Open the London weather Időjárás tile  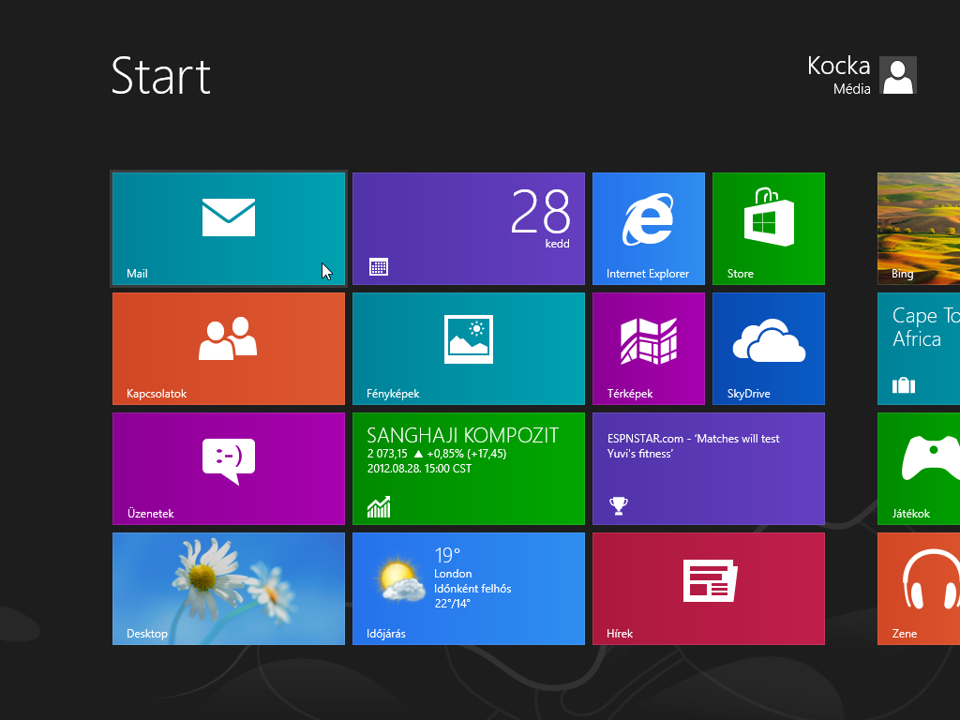coord(469,588)
